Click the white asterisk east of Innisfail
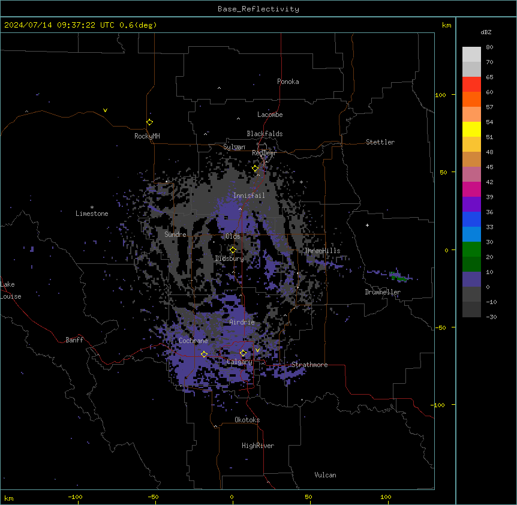Viewport: 517px width, 505px height. [301, 182]
